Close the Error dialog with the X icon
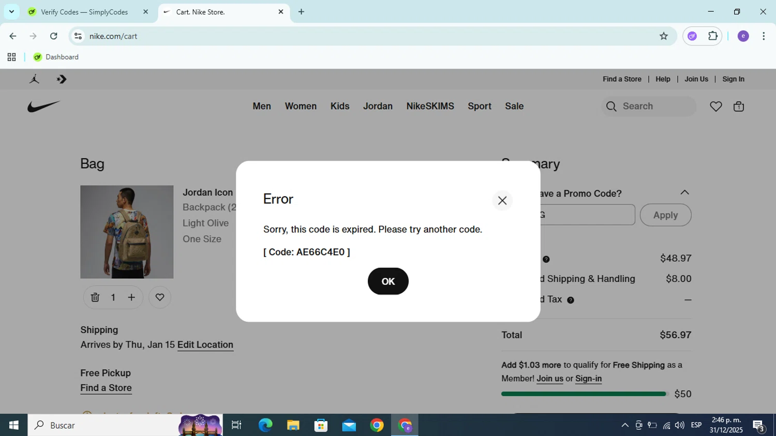Screen dimensions: 776x436 pos(502,201)
